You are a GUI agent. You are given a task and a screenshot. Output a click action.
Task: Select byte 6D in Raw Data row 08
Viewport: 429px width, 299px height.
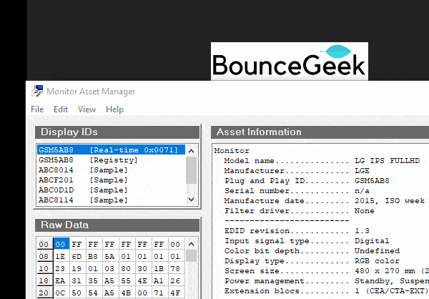77,256
